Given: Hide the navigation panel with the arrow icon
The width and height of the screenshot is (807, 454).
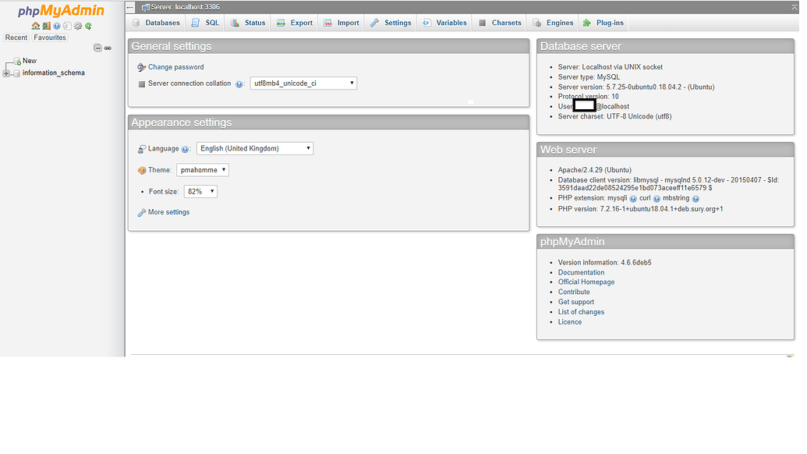Looking at the screenshot, I should (x=130, y=7).
